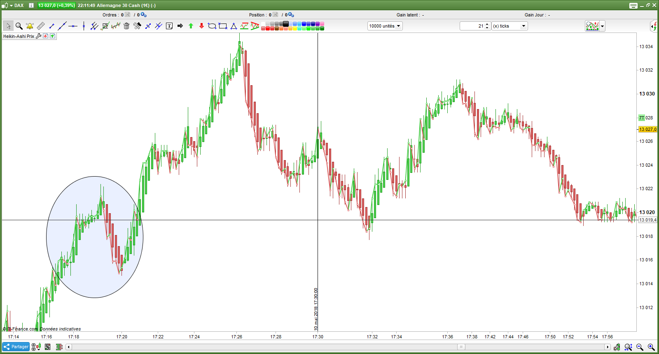Insert a black right arrow marker
Screen dimensions: 659x354
click(180, 26)
